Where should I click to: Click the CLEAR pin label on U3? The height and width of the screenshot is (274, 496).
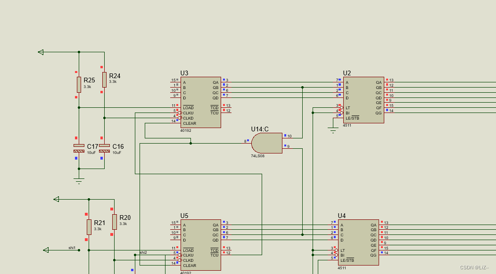click(x=190, y=123)
